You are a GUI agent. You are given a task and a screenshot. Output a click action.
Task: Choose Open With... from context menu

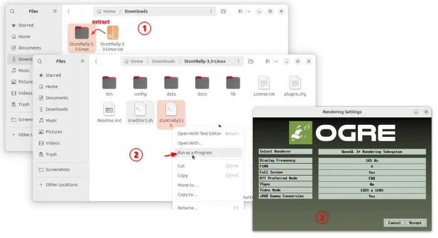click(208, 143)
